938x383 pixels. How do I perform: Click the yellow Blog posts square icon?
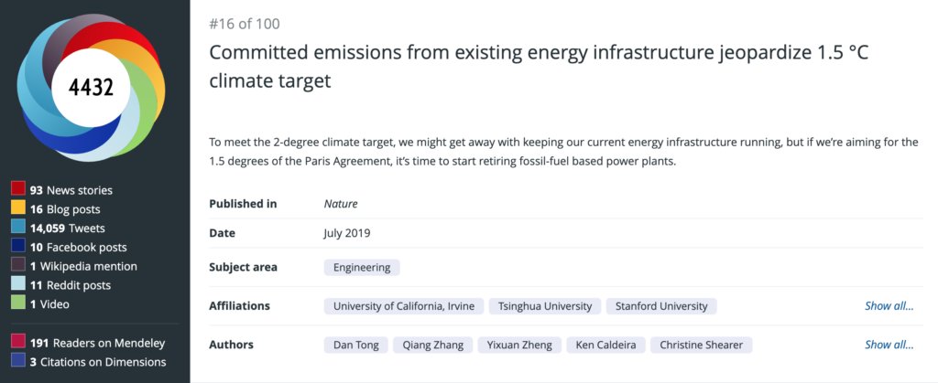(18, 209)
